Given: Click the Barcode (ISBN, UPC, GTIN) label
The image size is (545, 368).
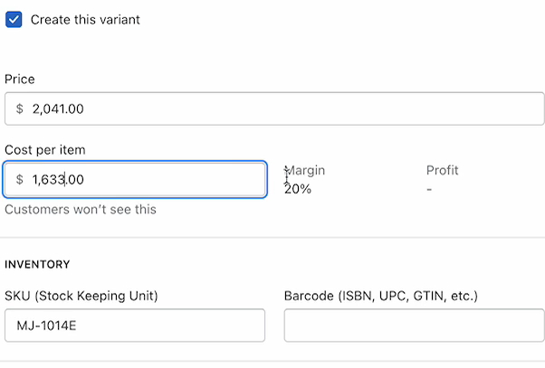Looking at the screenshot, I should (381, 296).
